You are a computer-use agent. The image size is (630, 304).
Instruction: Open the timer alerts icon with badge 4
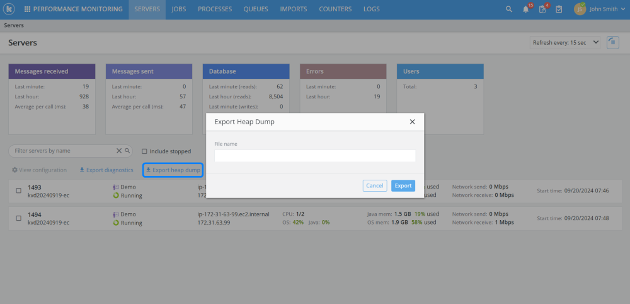click(542, 9)
